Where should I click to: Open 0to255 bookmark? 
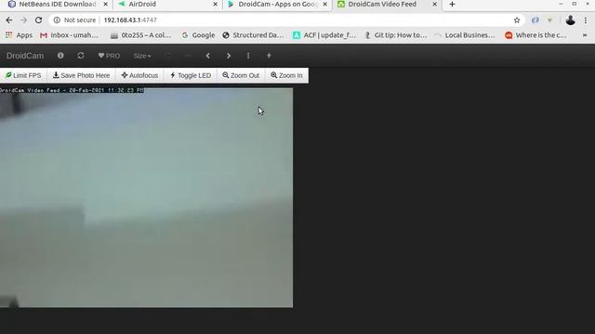coord(140,35)
